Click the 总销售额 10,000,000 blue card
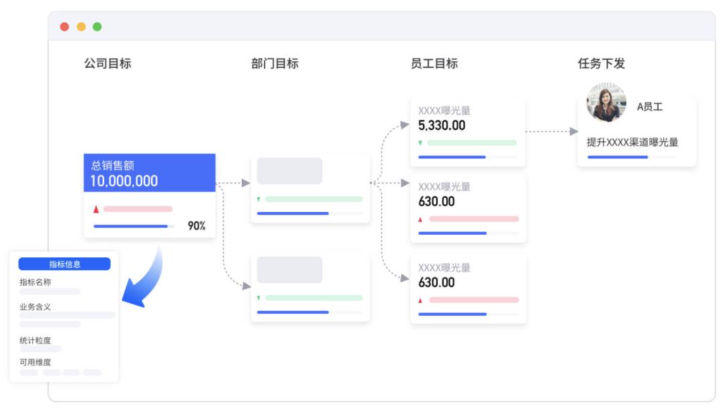This screenshot has width=725, height=411. point(149,173)
